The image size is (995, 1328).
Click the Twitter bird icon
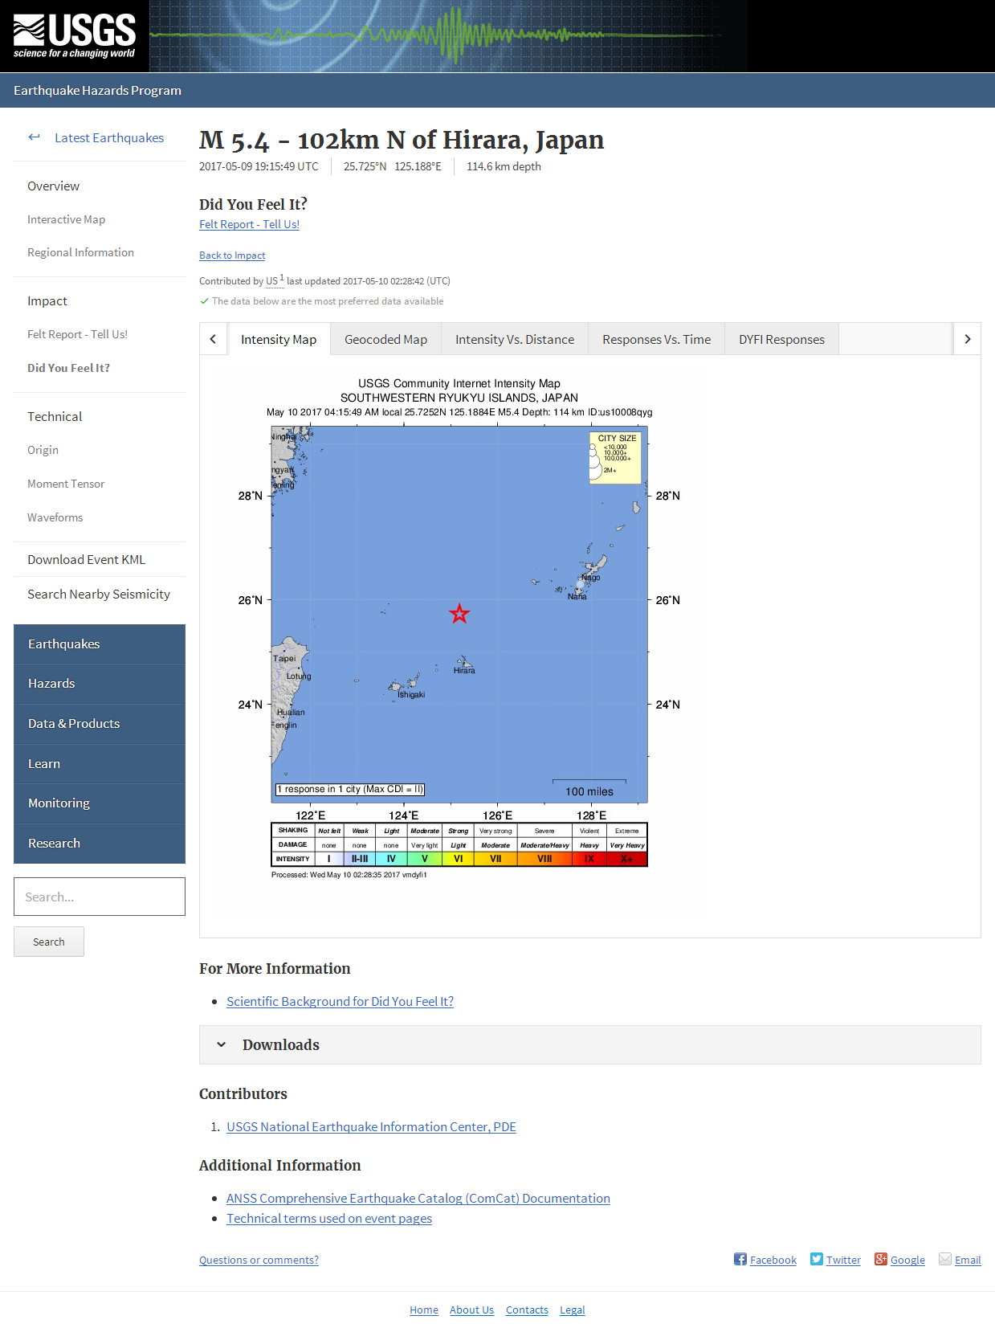click(817, 1259)
